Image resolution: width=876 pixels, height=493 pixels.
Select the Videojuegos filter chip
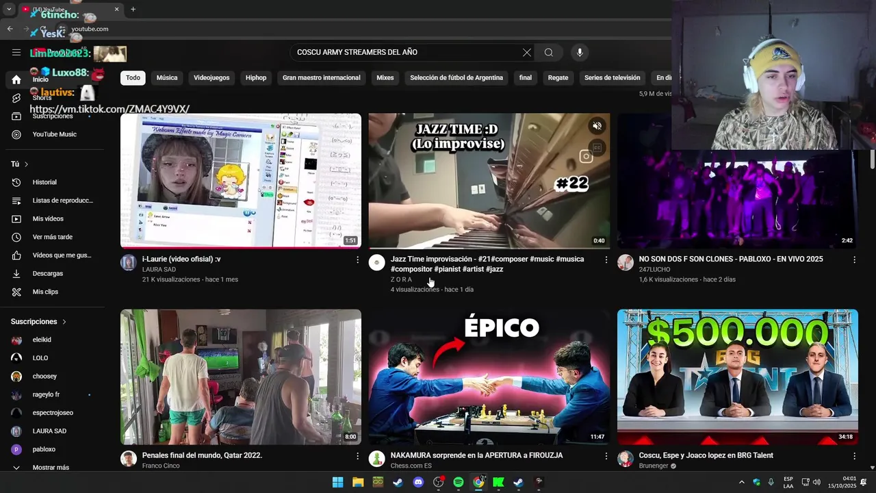click(211, 78)
